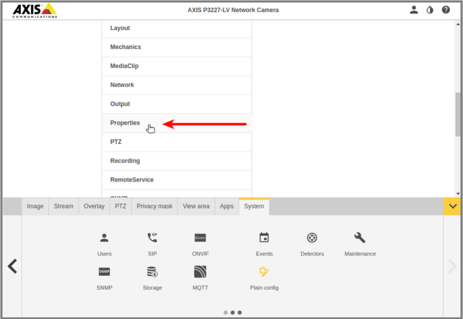Expand the RemoteService parameter group
The image size is (463, 319).
click(176, 180)
